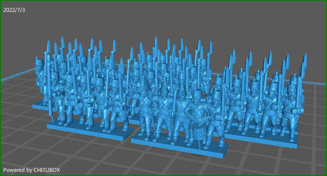This screenshot has width=327, height=176.
Task: Select the rightmost soldier on the right base
Action: click(293, 106)
